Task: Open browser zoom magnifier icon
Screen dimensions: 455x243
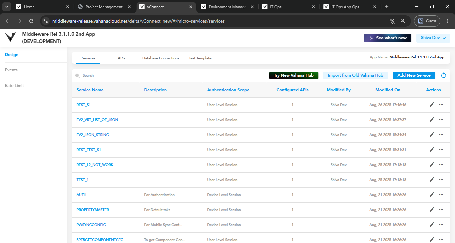Action: 403,21
